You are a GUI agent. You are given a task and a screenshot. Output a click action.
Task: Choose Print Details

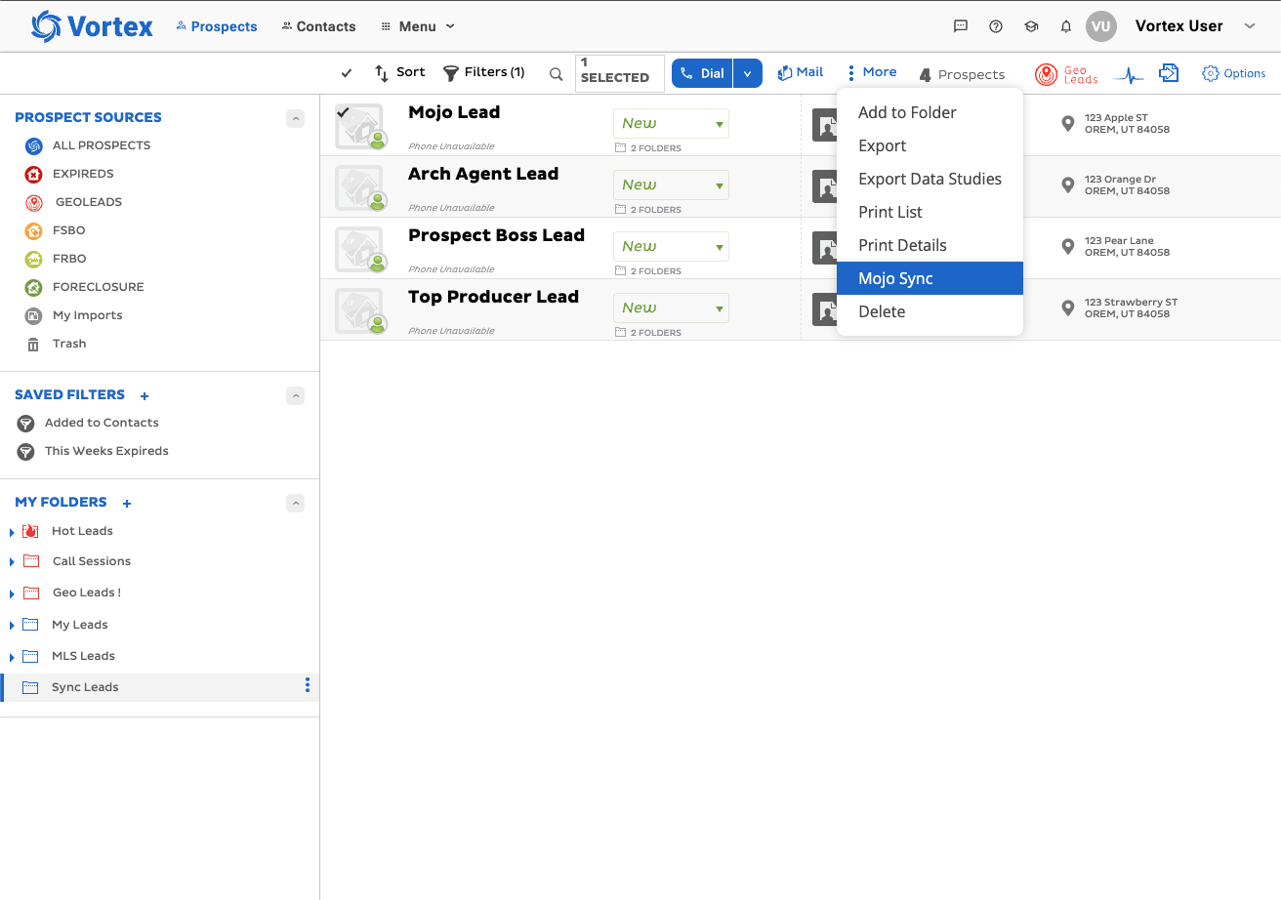click(x=930, y=245)
